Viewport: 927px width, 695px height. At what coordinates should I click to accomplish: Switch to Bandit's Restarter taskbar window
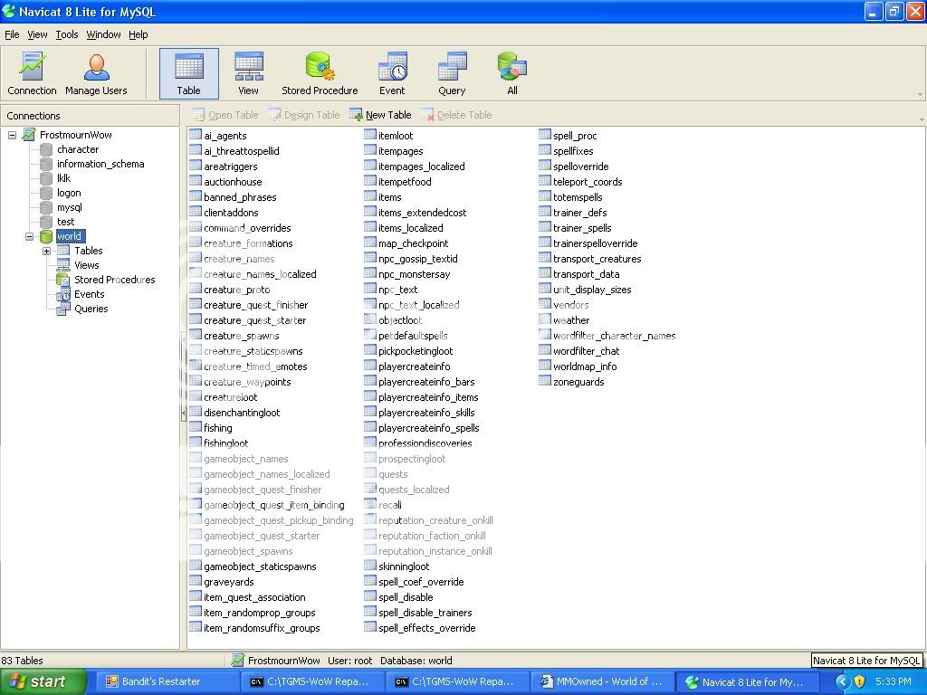(x=167, y=681)
